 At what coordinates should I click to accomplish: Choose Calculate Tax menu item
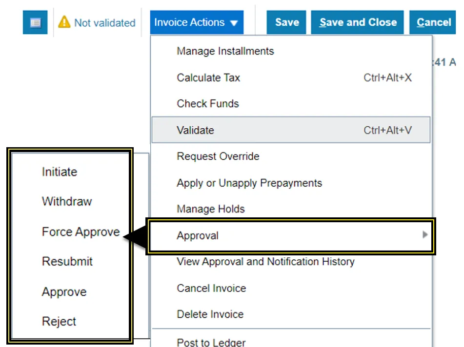pyautogui.click(x=208, y=77)
